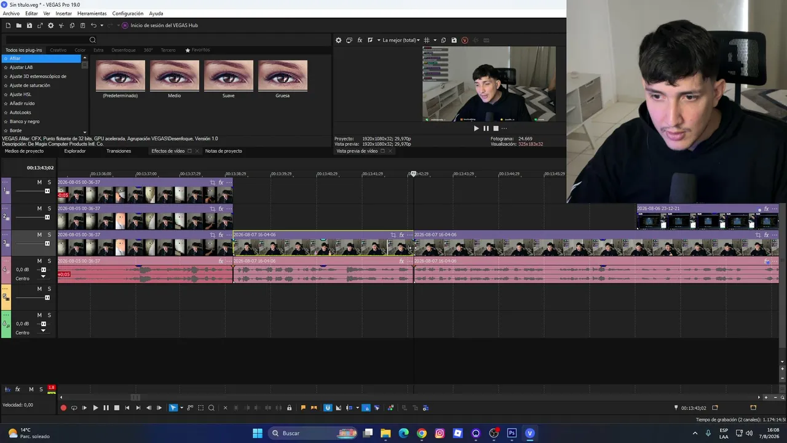The width and height of the screenshot is (787, 443).
Task: Toggle automatic crossfades button
Action: point(339,408)
